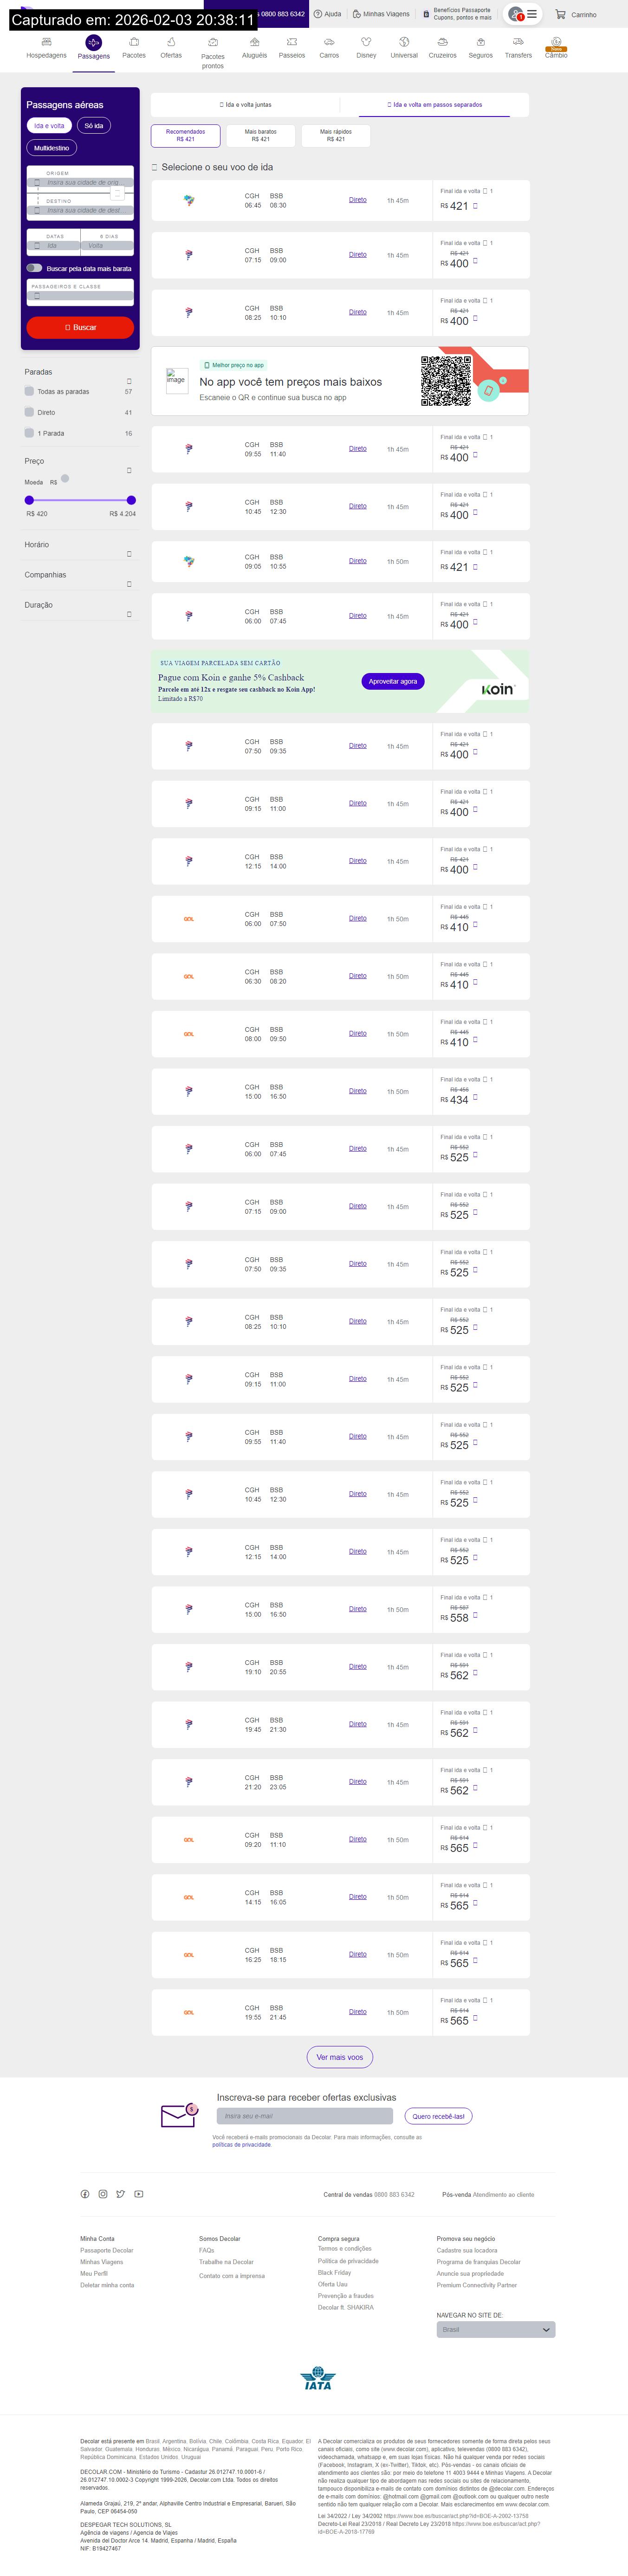Open the Brasil country site dropdown
The height and width of the screenshot is (2576, 628).
pyautogui.click(x=496, y=2329)
